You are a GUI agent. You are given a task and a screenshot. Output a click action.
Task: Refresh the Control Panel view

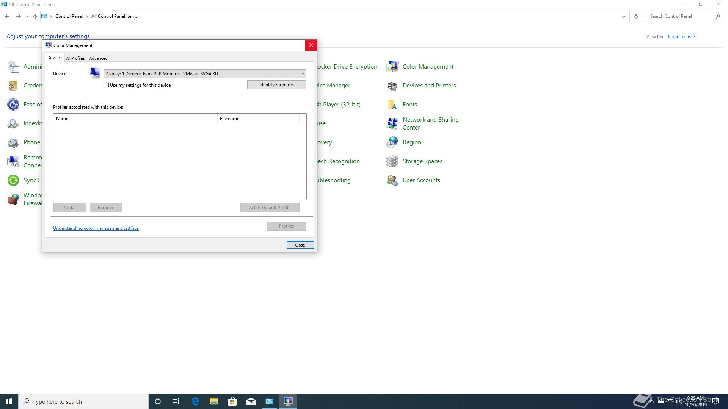(x=636, y=16)
